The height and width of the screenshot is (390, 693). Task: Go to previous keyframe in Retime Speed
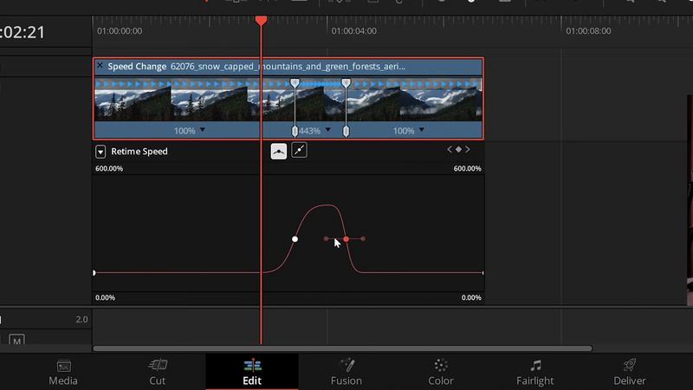(450, 150)
